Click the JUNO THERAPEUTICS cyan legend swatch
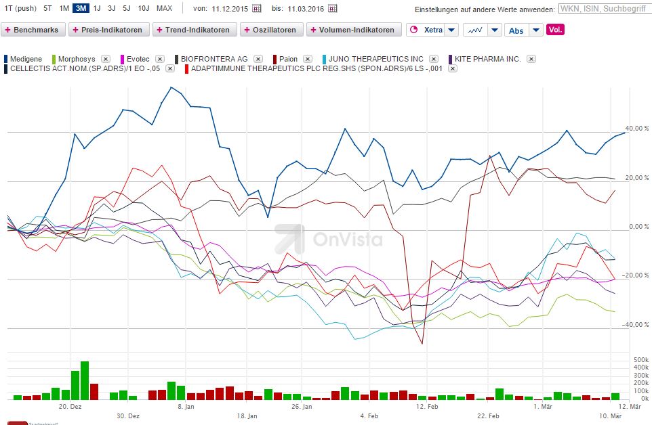The image size is (652, 425). point(325,59)
